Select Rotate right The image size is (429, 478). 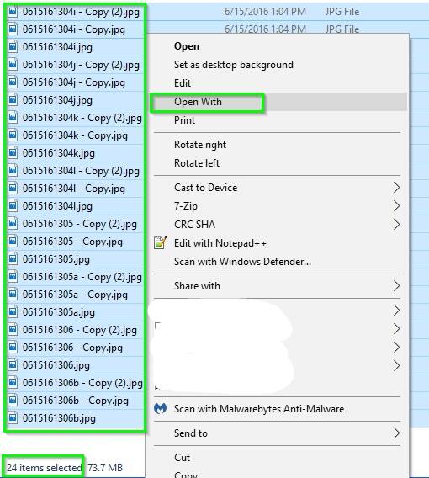point(200,145)
